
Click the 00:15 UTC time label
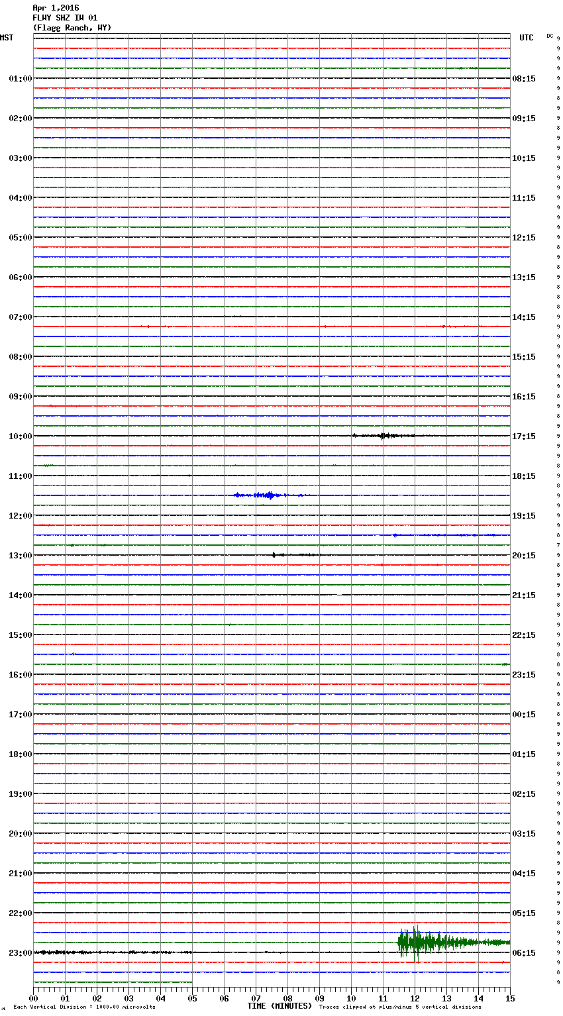point(524,715)
